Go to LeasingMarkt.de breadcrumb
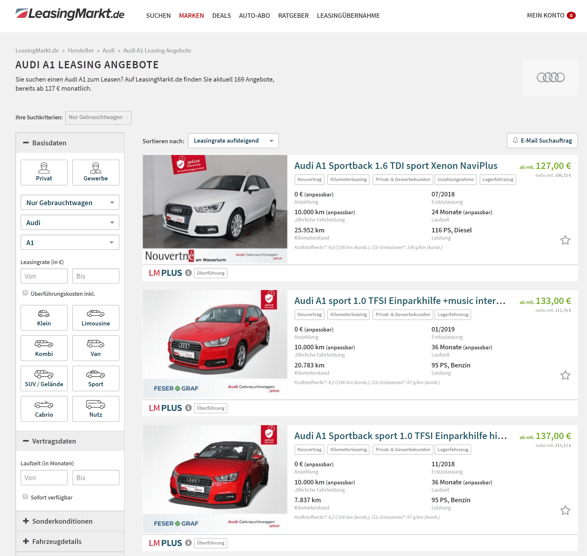This screenshot has height=556, width=587. 37,50
